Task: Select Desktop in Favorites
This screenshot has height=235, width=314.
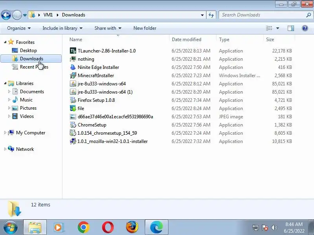Action: pos(28,51)
